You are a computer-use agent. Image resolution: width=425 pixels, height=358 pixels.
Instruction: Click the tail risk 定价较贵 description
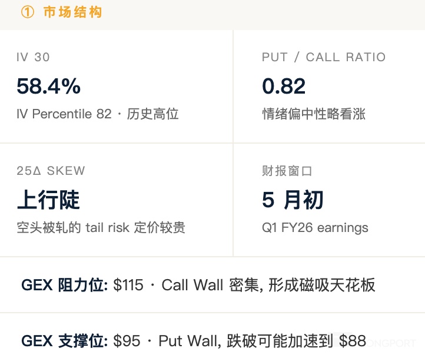point(135,227)
